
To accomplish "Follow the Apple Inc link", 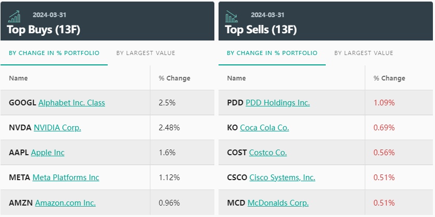I will [48, 153].
